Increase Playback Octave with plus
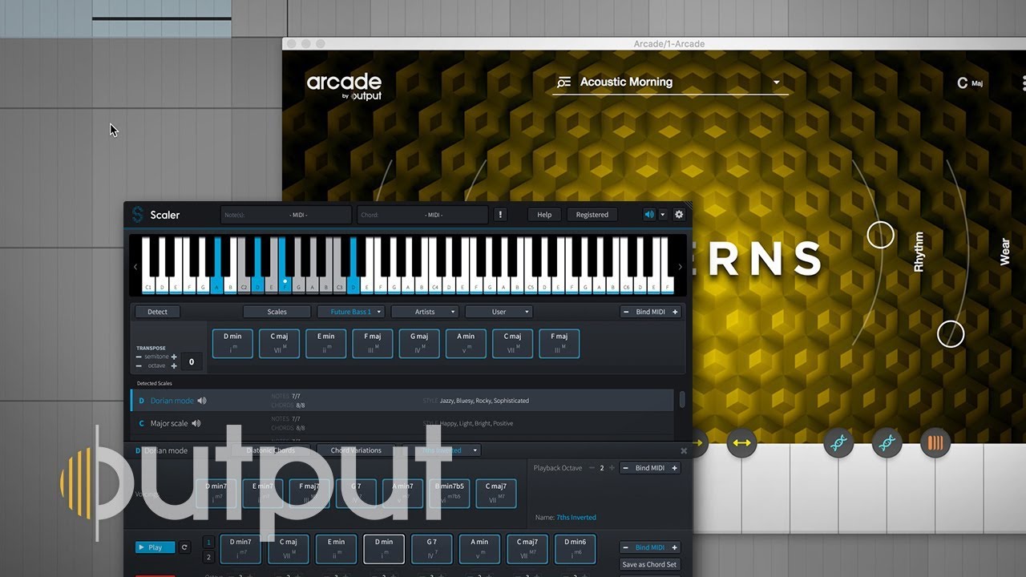Viewport: 1026px width, 577px height. 612,468
